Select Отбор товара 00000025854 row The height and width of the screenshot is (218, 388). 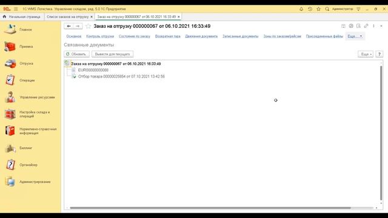(121, 77)
